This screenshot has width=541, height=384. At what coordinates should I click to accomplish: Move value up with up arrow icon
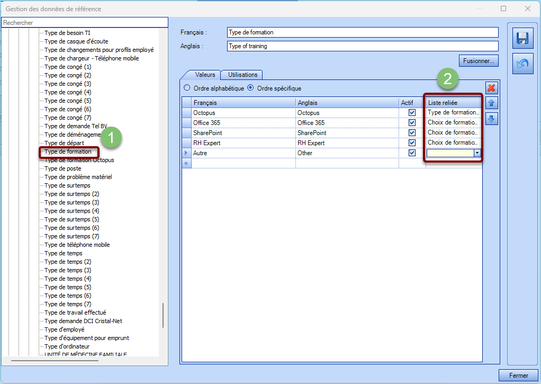coord(491,104)
